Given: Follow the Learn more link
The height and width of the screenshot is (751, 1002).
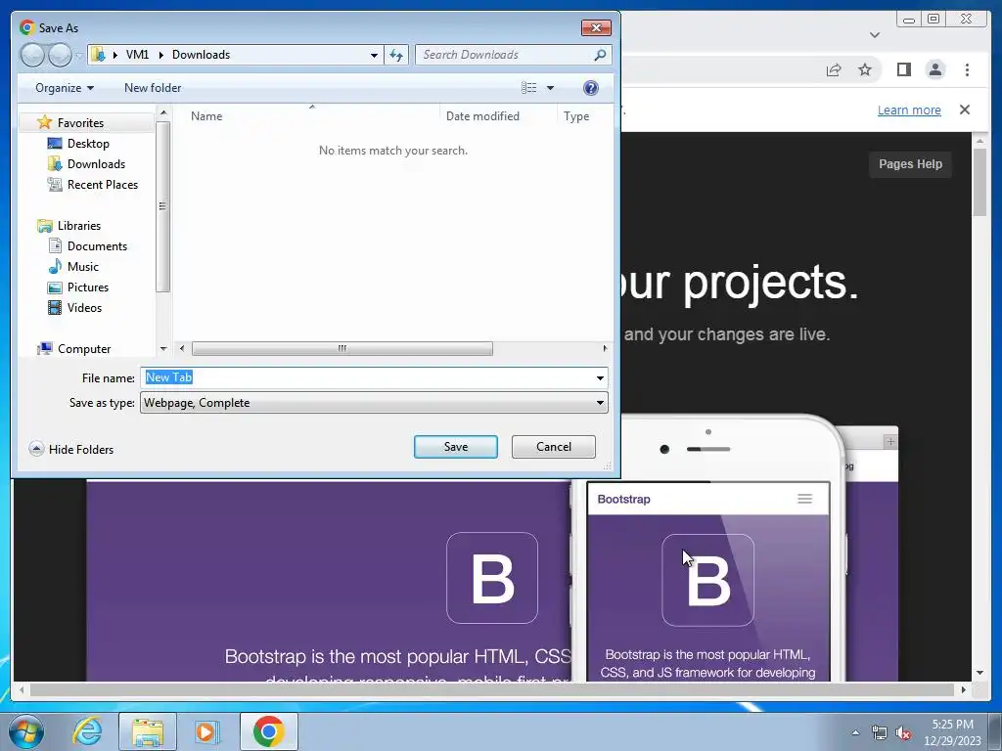Looking at the screenshot, I should tap(909, 110).
